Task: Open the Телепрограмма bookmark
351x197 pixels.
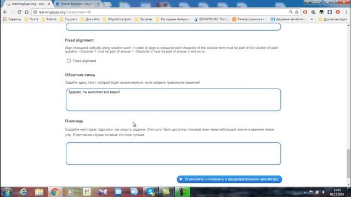Action: [250, 19]
